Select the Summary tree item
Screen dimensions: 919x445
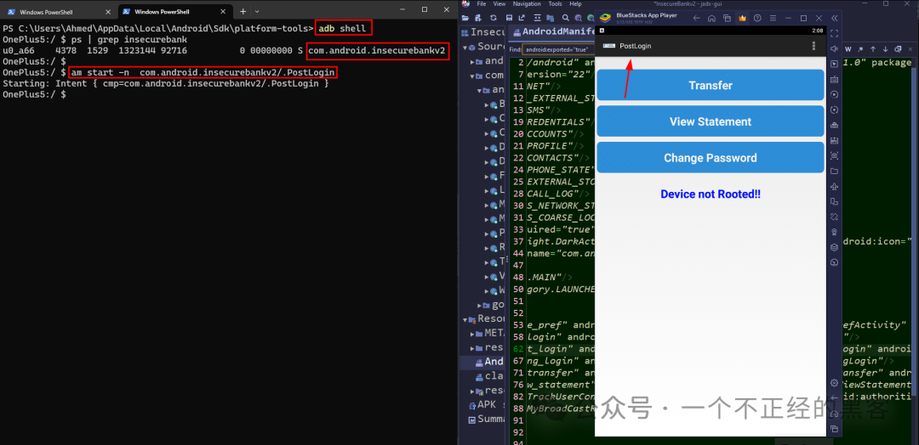(487, 420)
